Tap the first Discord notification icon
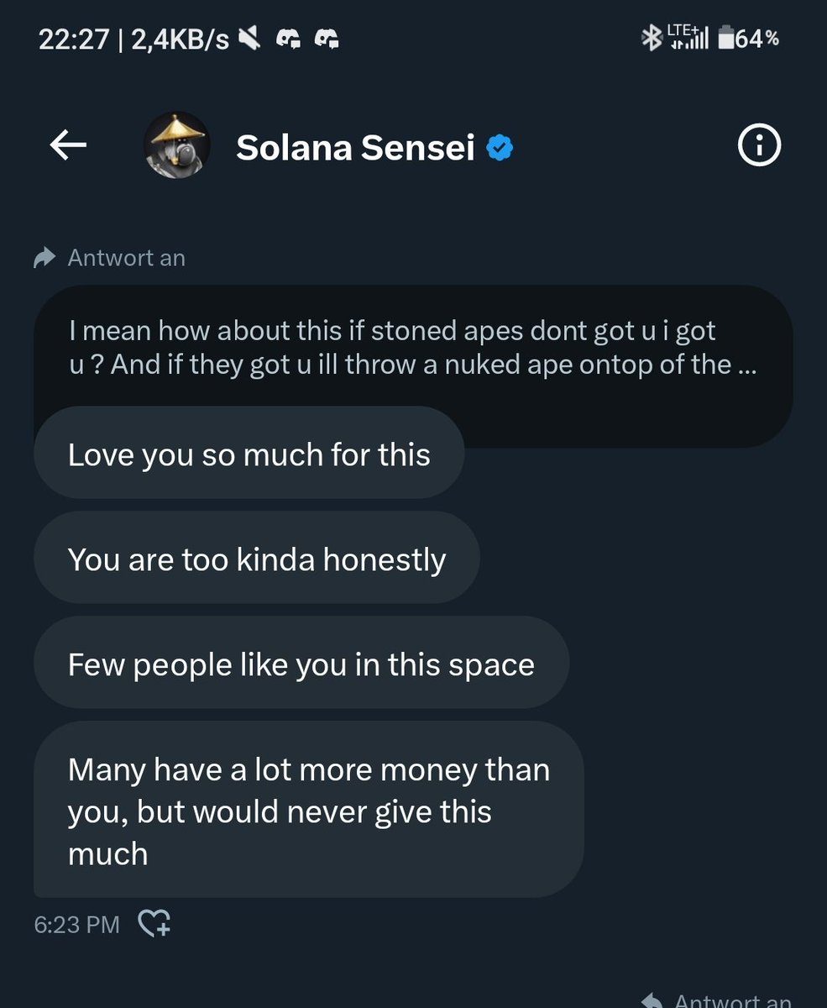 [289, 39]
